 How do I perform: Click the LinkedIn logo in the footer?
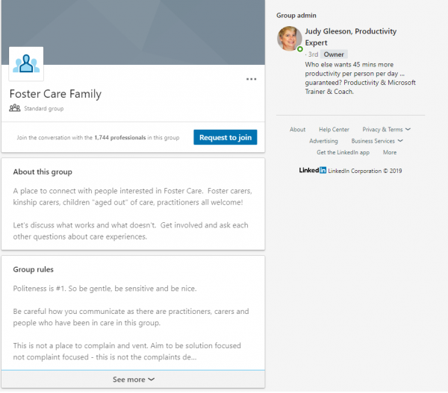(313, 170)
